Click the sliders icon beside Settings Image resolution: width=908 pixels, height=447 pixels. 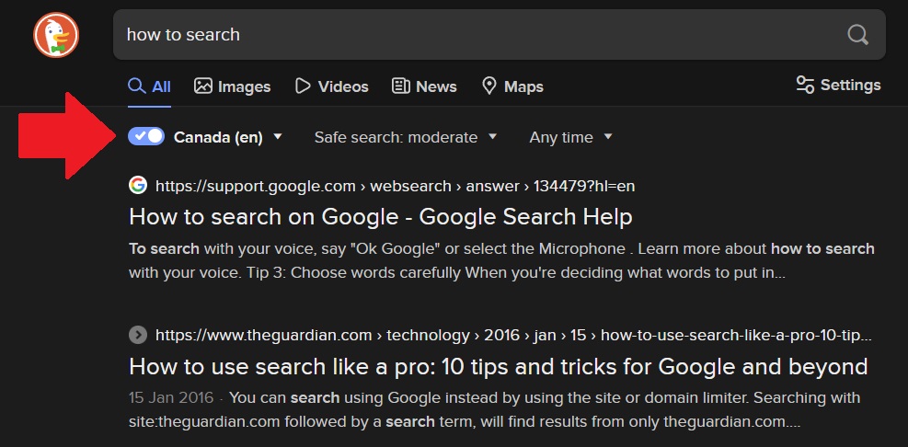[x=805, y=85]
